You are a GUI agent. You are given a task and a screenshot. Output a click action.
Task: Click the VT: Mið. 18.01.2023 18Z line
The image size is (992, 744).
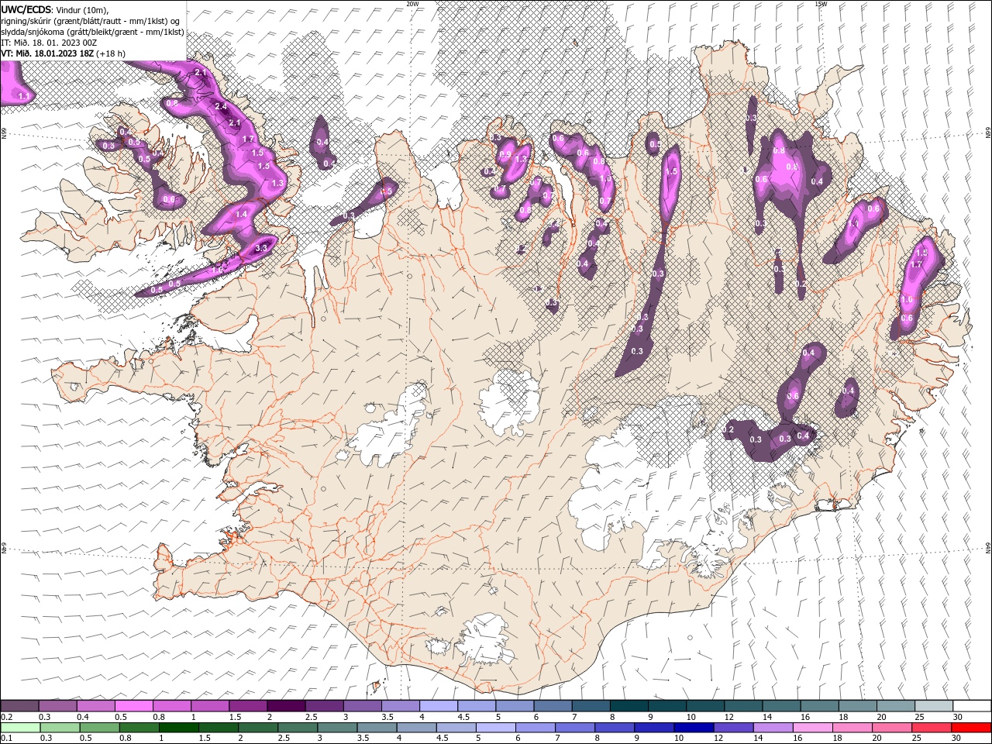tap(63, 53)
